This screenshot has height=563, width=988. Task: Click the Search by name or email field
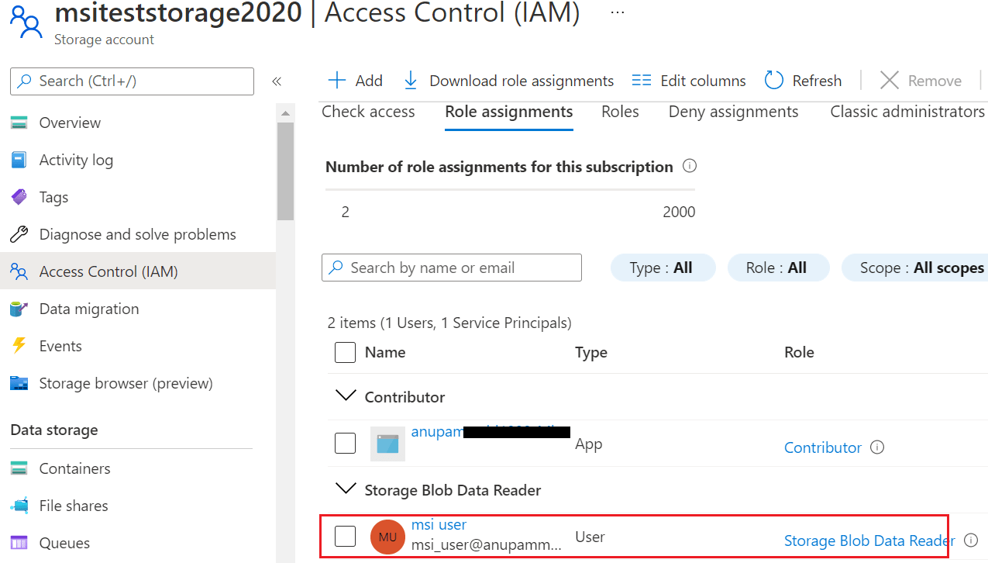[451, 268]
